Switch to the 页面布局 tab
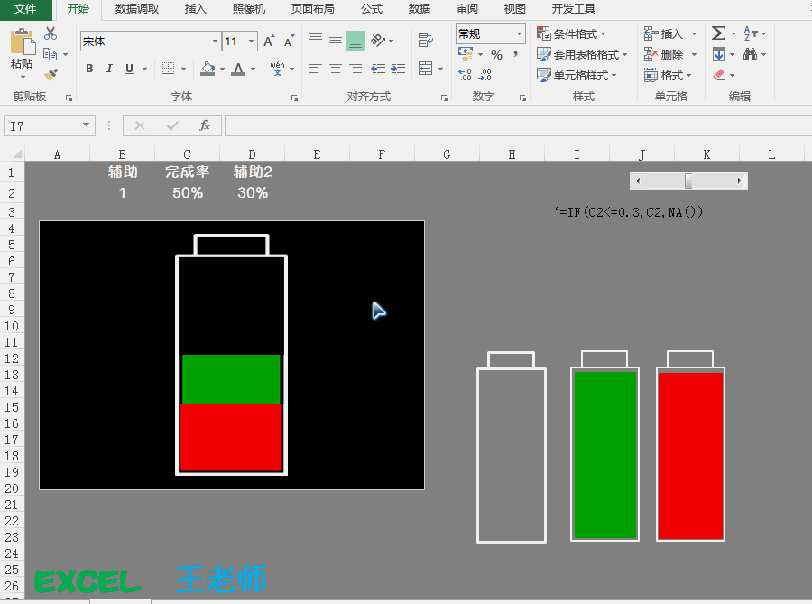The image size is (812, 604). coord(312,9)
